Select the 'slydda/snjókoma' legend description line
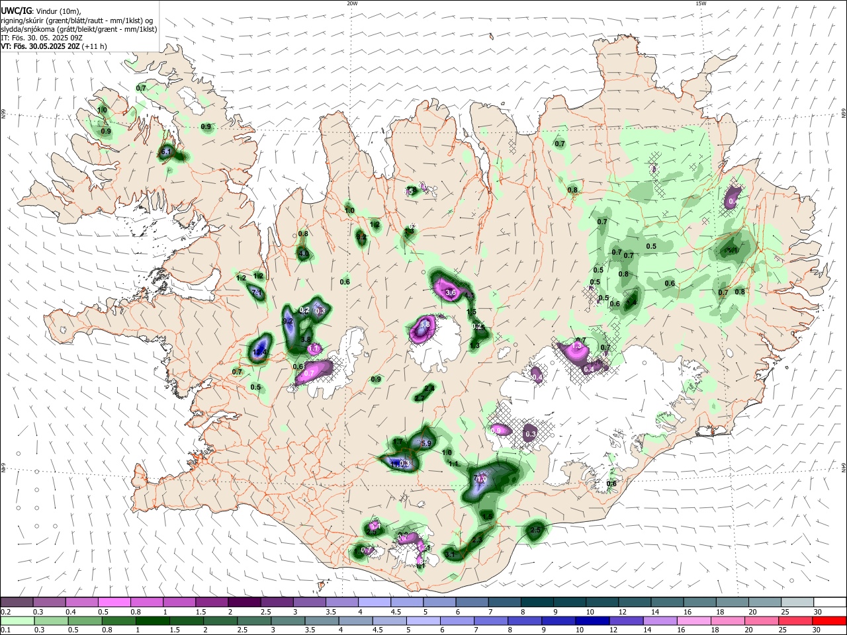 pyautogui.click(x=79, y=29)
